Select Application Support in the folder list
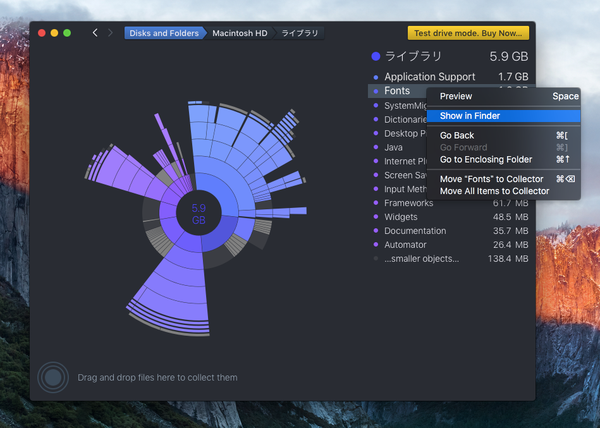Screen dimensions: 600x428 451,77
